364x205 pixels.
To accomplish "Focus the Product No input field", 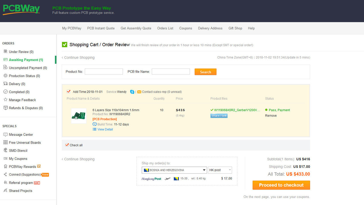I will [104, 72].
